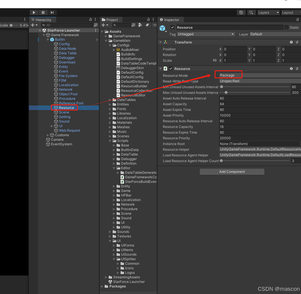Click the Add Component button
The image size is (301, 294).
point(232,172)
